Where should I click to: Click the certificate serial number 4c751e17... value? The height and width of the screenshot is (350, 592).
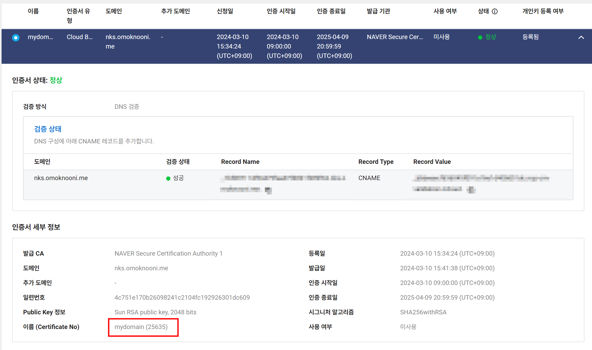pyautogui.click(x=182, y=298)
